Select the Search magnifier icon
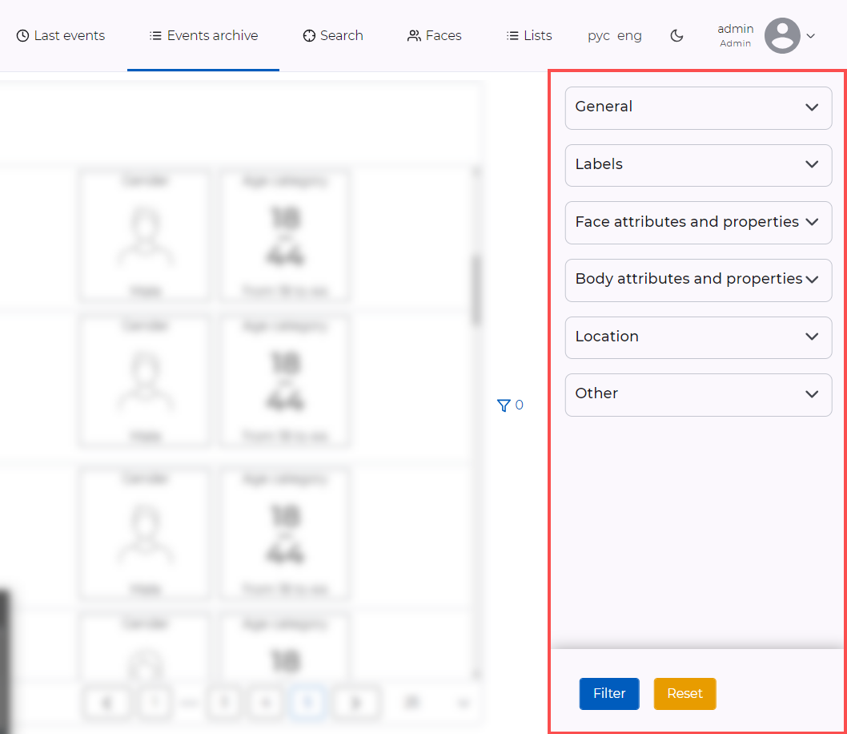 pos(308,35)
